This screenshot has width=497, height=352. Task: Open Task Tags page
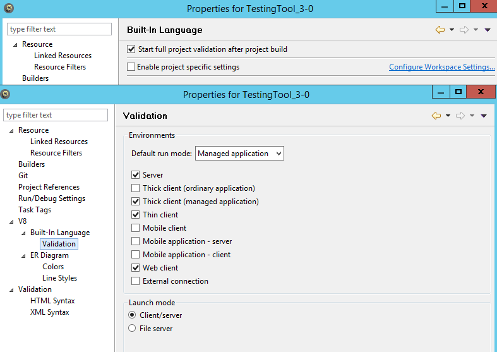(x=35, y=210)
